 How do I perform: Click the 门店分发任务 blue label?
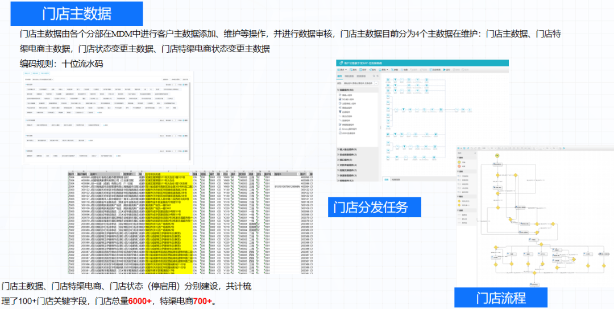pyautogui.click(x=375, y=207)
